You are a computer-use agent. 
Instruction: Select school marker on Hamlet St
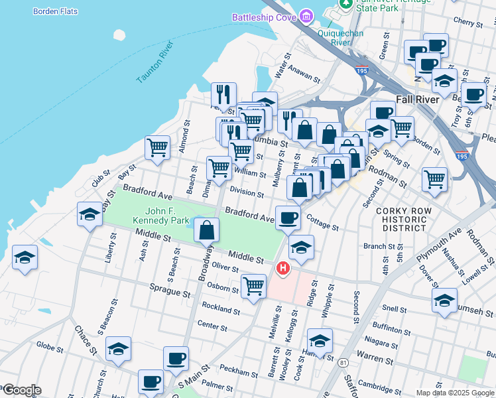[x=320, y=341]
